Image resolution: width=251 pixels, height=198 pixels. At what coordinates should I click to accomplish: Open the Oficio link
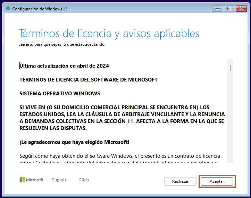click(84, 180)
